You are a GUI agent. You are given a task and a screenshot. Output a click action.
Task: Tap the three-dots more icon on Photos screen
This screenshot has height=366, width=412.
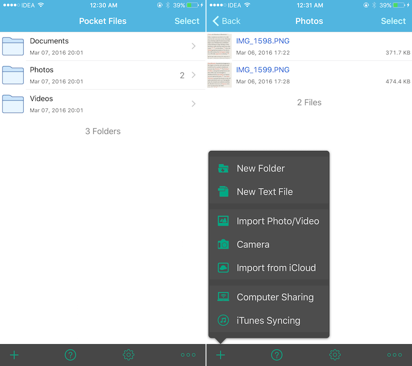(394, 355)
